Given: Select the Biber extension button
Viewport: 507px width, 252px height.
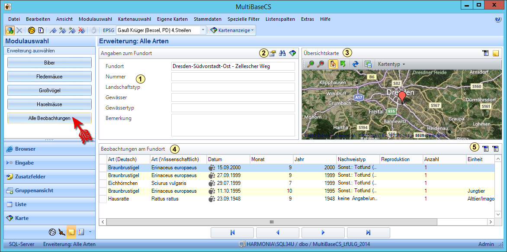Looking at the screenshot, I should click(x=49, y=63).
